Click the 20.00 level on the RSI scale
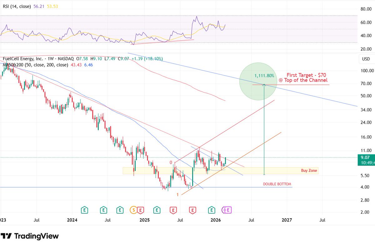 [x=366, y=49]
